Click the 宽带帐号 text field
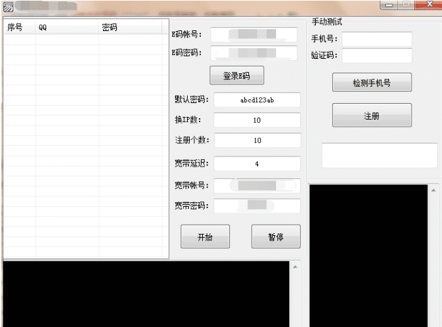The image size is (442, 327). tap(257, 186)
